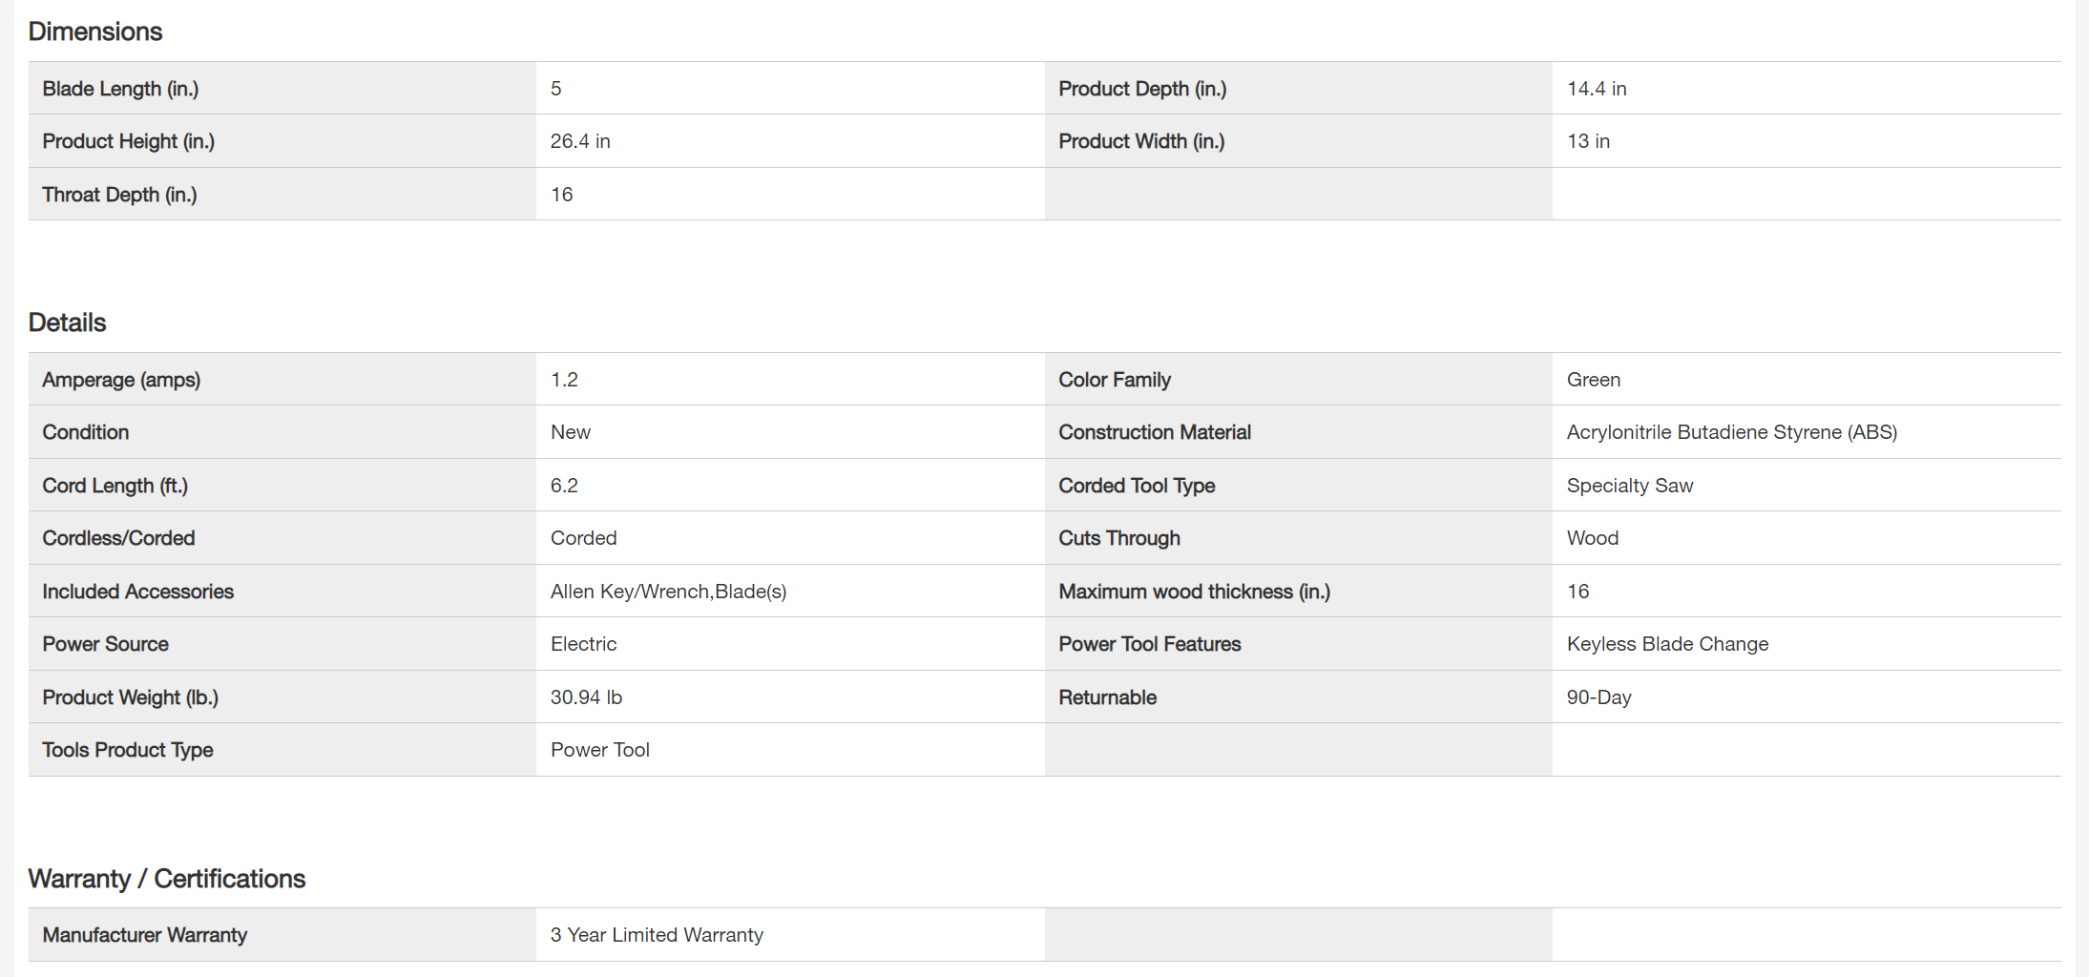Click the Product Weight value 30.94 lb
This screenshot has width=2089, height=977.
coord(586,697)
